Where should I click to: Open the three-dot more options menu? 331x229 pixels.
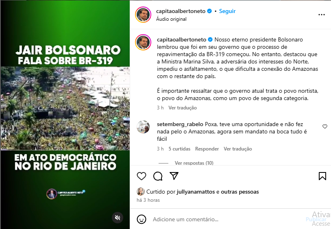pos(322,15)
